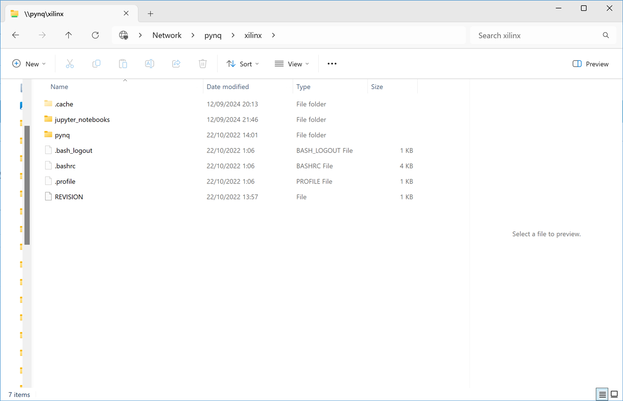Open the New dropdown menu

(x=29, y=64)
